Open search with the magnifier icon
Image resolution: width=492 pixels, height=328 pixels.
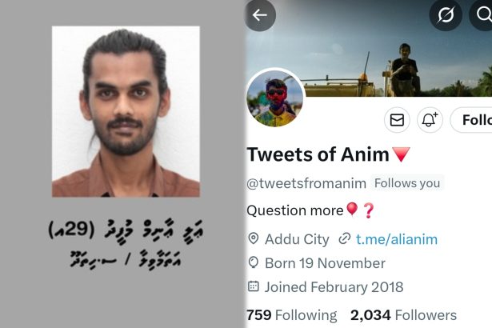482,14
